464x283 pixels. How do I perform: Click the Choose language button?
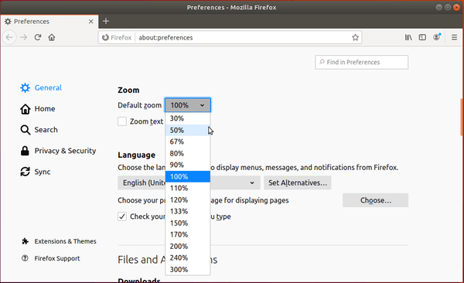tap(375, 200)
